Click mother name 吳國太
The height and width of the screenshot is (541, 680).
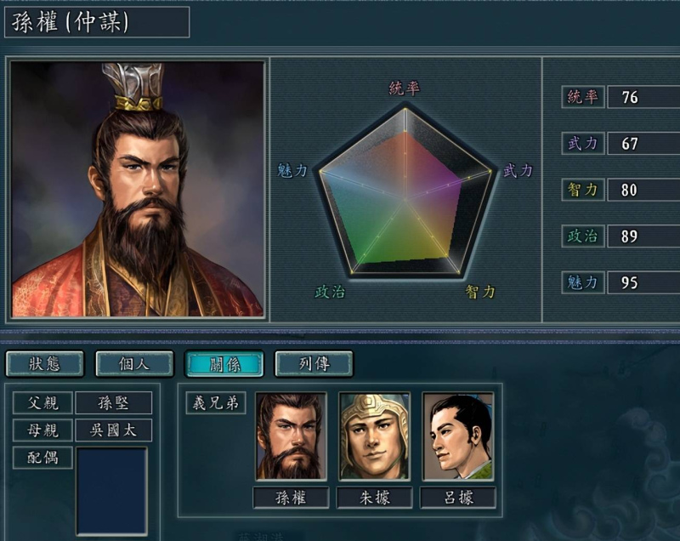click(x=114, y=430)
